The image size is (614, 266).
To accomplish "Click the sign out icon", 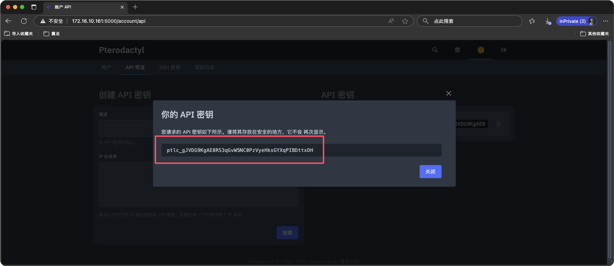I will pos(504,50).
